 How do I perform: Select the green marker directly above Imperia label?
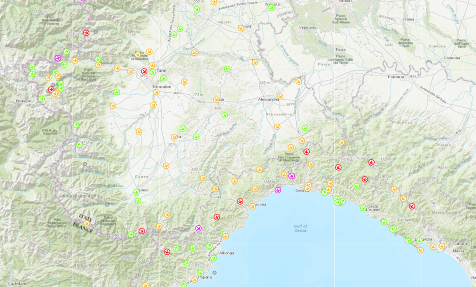click(201, 273)
